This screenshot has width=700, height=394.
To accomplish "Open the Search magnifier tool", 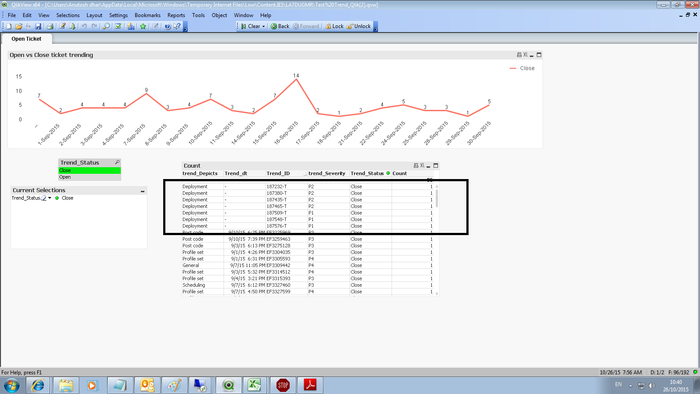I will [x=106, y=26].
